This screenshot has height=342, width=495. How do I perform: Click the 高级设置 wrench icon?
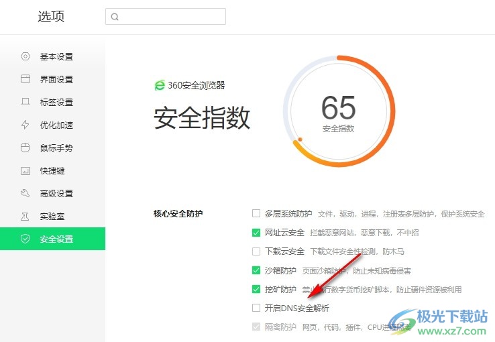tap(25, 193)
